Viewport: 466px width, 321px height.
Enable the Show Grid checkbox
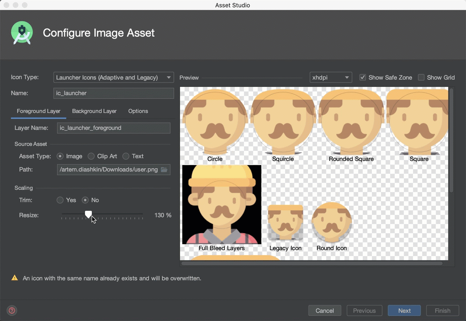[421, 77]
